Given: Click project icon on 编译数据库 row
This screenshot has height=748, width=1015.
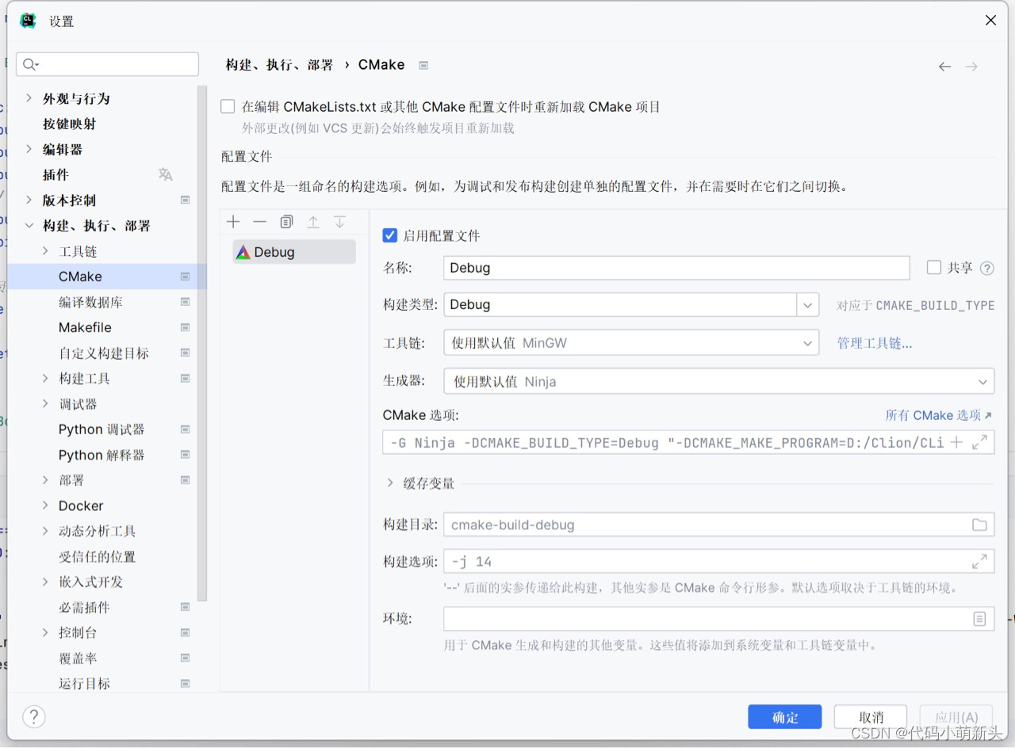Looking at the screenshot, I should 186,302.
